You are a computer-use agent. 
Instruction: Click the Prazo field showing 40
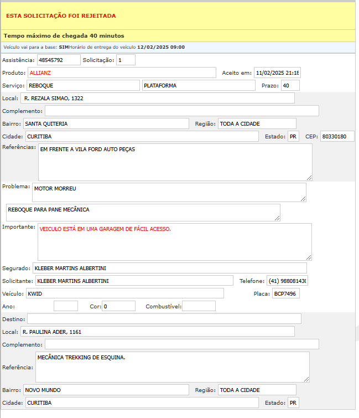pyautogui.click(x=290, y=85)
